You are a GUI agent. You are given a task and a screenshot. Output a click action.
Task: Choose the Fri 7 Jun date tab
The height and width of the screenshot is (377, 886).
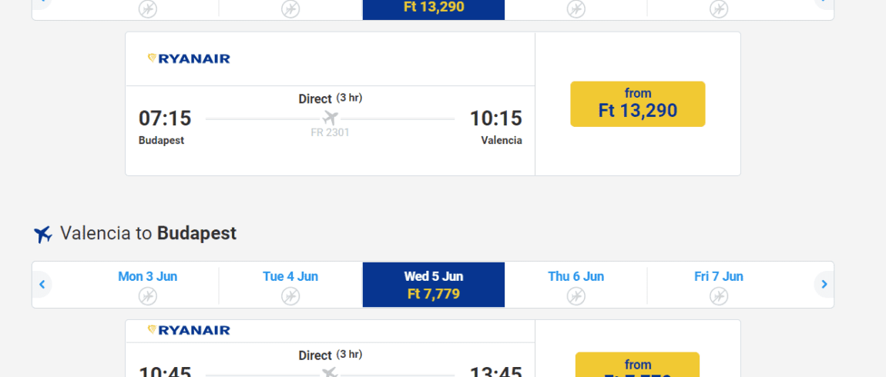click(x=719, y=285)
